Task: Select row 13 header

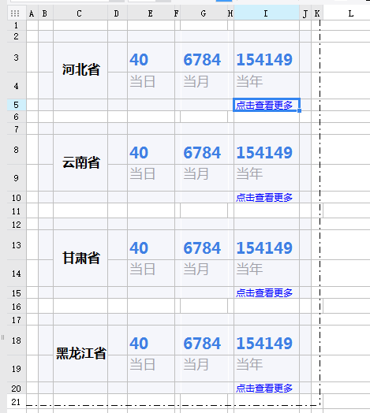Action: [x=17, y=245]
